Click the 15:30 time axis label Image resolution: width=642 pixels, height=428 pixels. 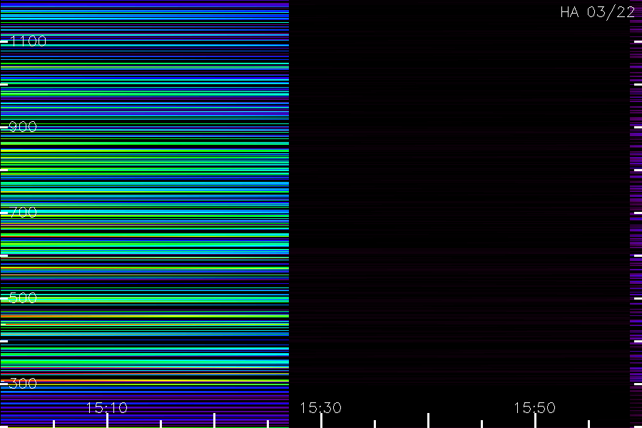pos(320,408)
